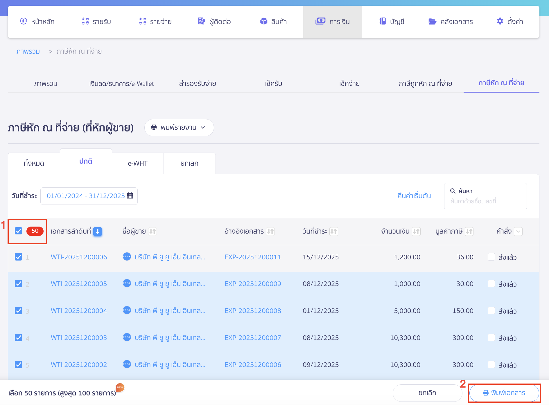549x405 pixels.
Task: Uncheck row checkbox for WTI-20251200006
Action: (x=19, y=257)
